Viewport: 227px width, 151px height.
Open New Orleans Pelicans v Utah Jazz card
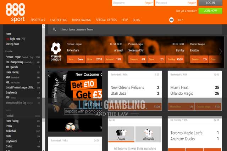[x=135, y=91]
